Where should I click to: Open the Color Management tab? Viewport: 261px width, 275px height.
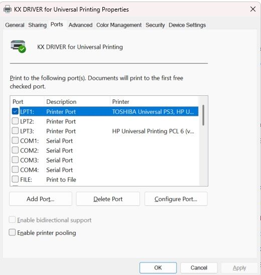[119, 25]
